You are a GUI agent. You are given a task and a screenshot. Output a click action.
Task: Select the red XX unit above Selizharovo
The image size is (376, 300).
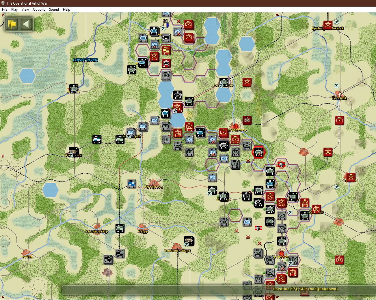click(x=247, y=120)
